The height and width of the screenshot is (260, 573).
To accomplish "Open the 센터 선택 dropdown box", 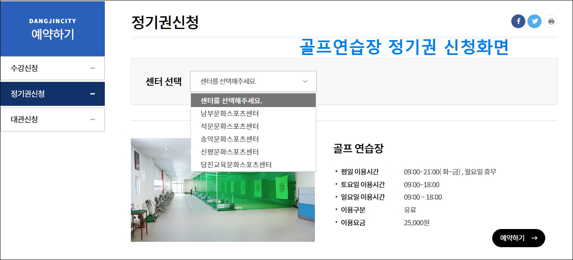I will point(253,81).
